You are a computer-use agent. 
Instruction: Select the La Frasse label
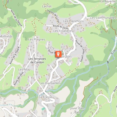pos(45,97)
